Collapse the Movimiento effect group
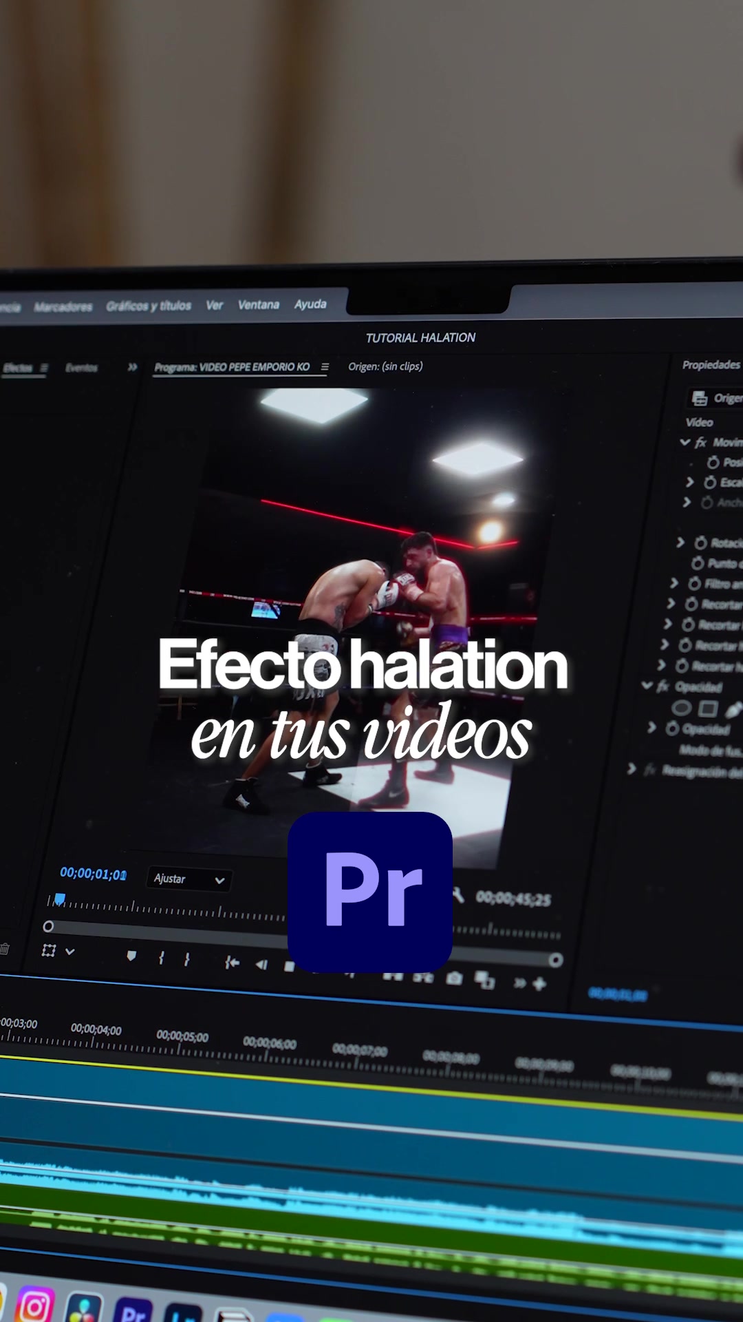This screenshot has width=743, height=1322. coord(685,442)
